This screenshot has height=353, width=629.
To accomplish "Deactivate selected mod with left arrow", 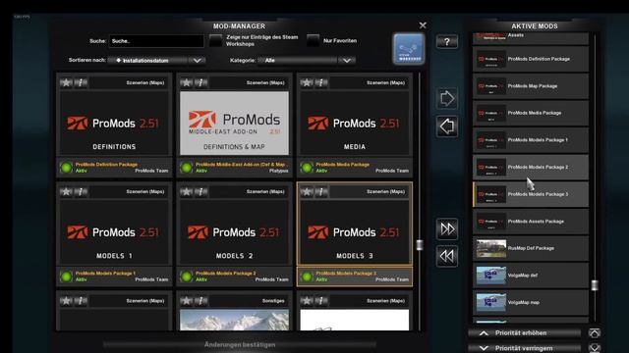I will point(447,126).
